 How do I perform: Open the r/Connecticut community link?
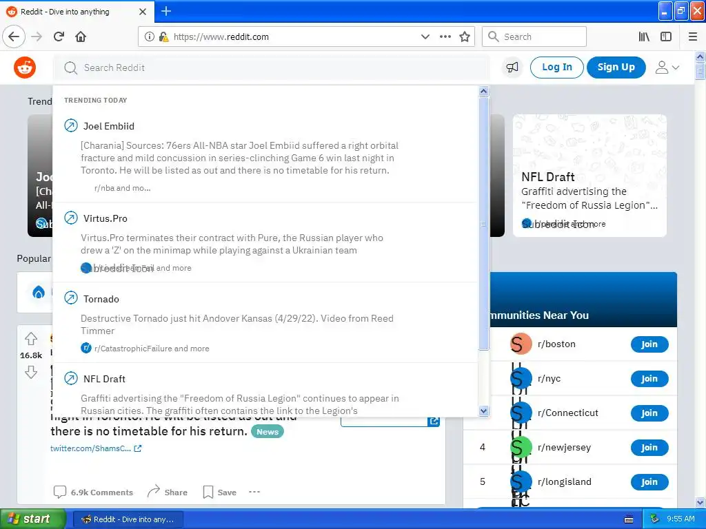coord(568,413)
